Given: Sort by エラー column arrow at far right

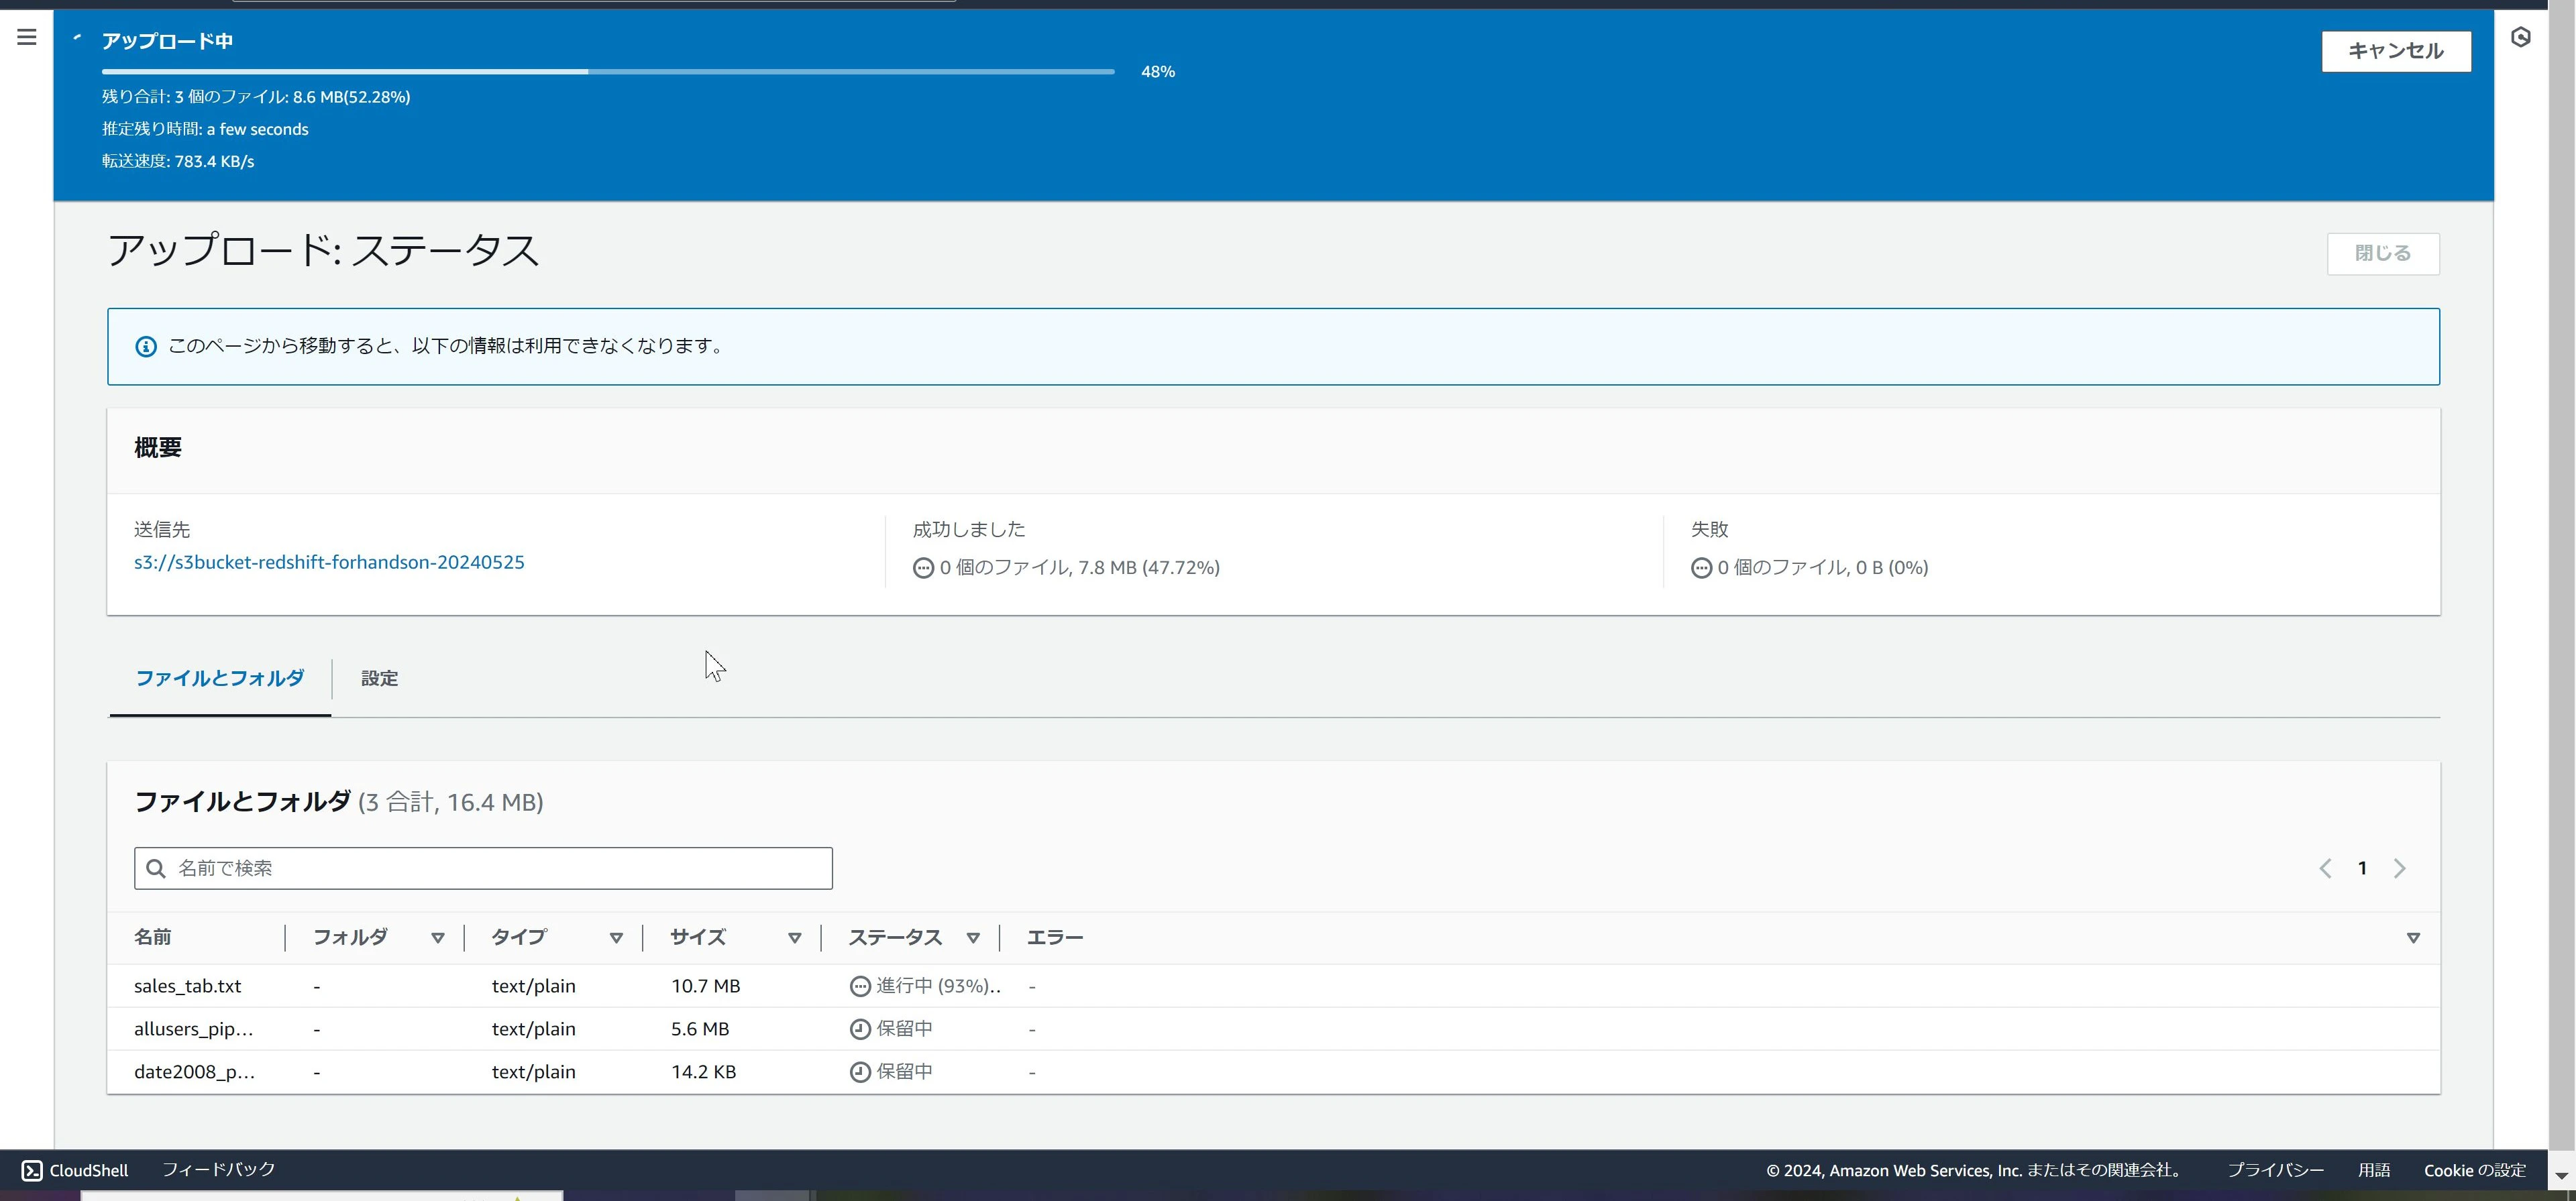Looking at the screenshot, I should (x=2413, y=938).
